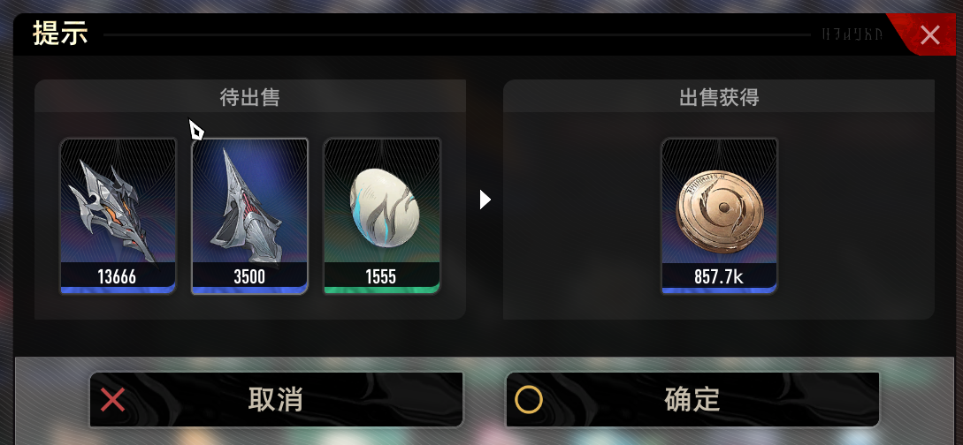Click the red cross icon beside 取消
963x445 pixels.
(112, 400)
